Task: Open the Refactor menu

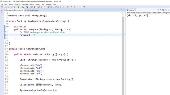Action: tap(18, 4)
